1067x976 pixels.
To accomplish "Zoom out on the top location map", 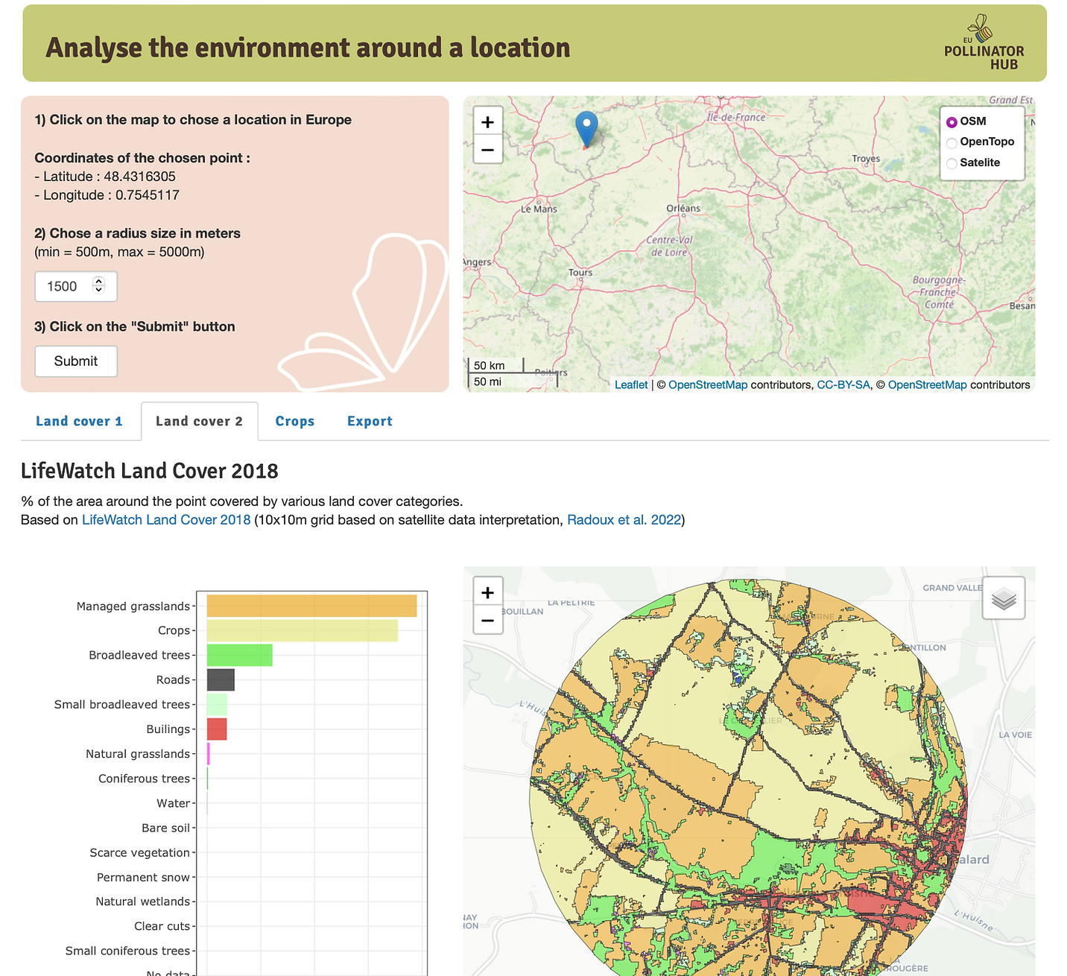I will (488, 150).
